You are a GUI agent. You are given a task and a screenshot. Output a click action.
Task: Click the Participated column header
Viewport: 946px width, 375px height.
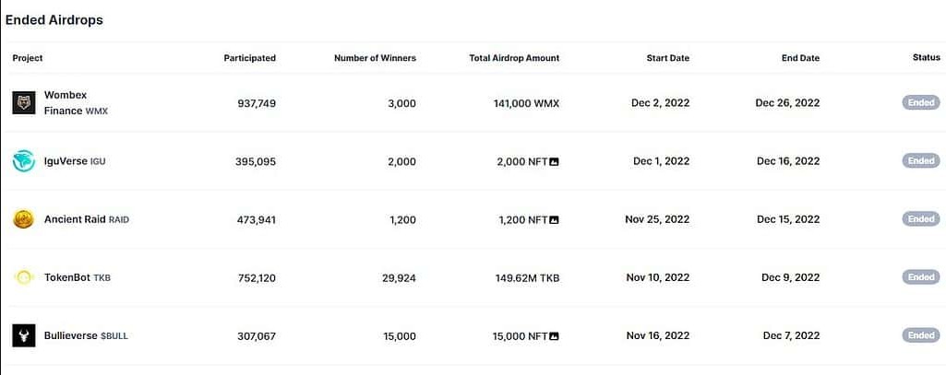coord(249,58)
